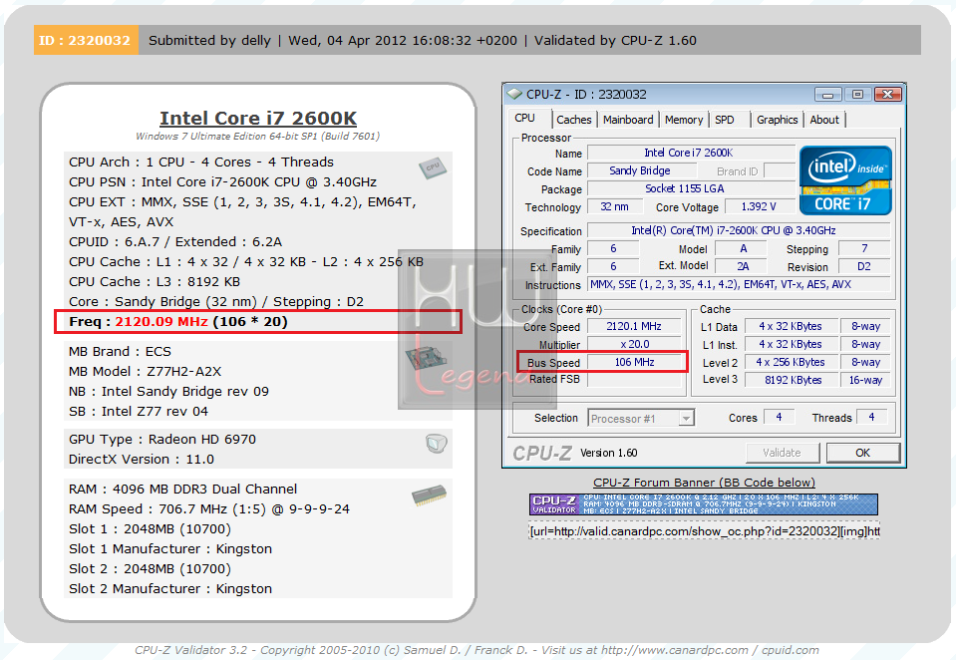Click the Validate button

[x=782, y=453]
